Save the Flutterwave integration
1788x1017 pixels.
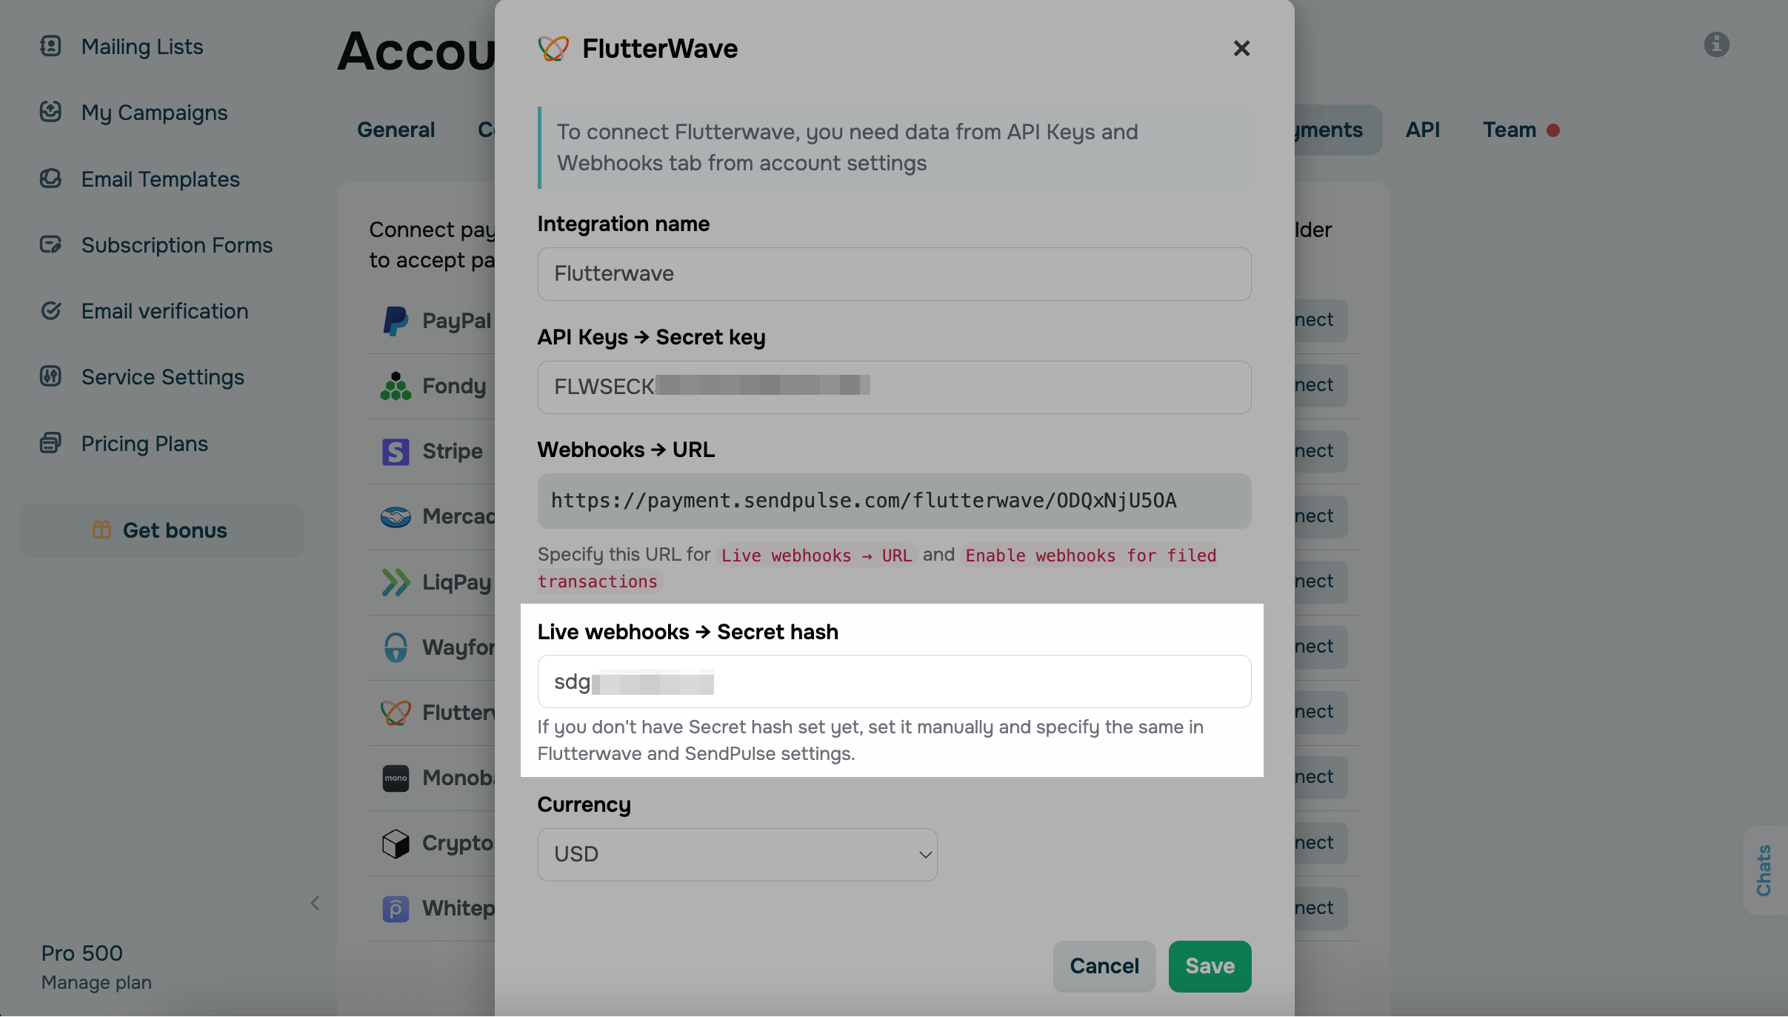coord(1210,966)
